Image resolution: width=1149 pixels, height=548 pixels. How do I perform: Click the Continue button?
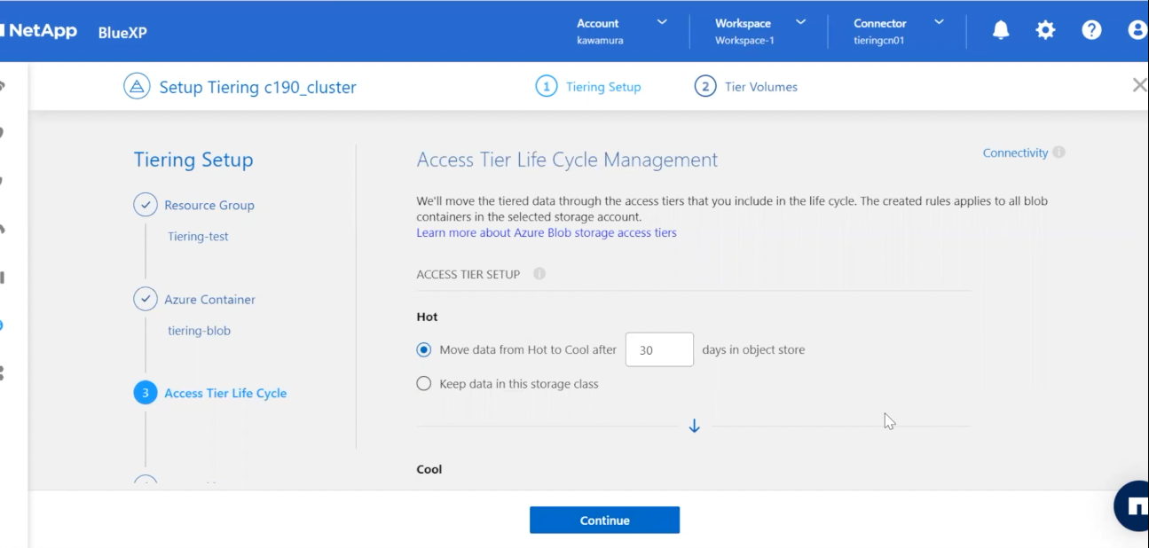(605, 521)
